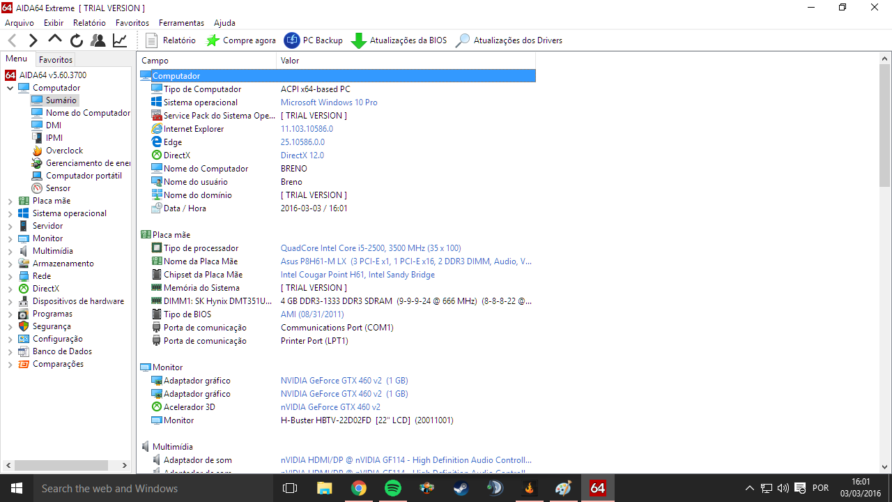Image resolution: width=892 pixels, height=502 pixels.
Task: Open the graph chart toolbar icon
Action: pos(120,40)
